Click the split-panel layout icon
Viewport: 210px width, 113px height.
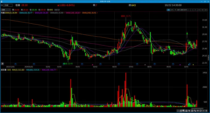192,111
